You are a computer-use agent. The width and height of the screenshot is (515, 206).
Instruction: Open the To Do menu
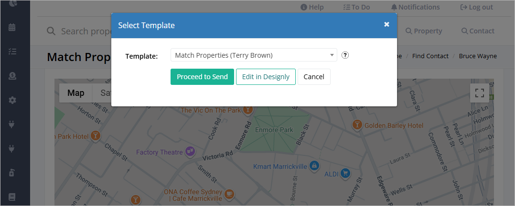356,7
